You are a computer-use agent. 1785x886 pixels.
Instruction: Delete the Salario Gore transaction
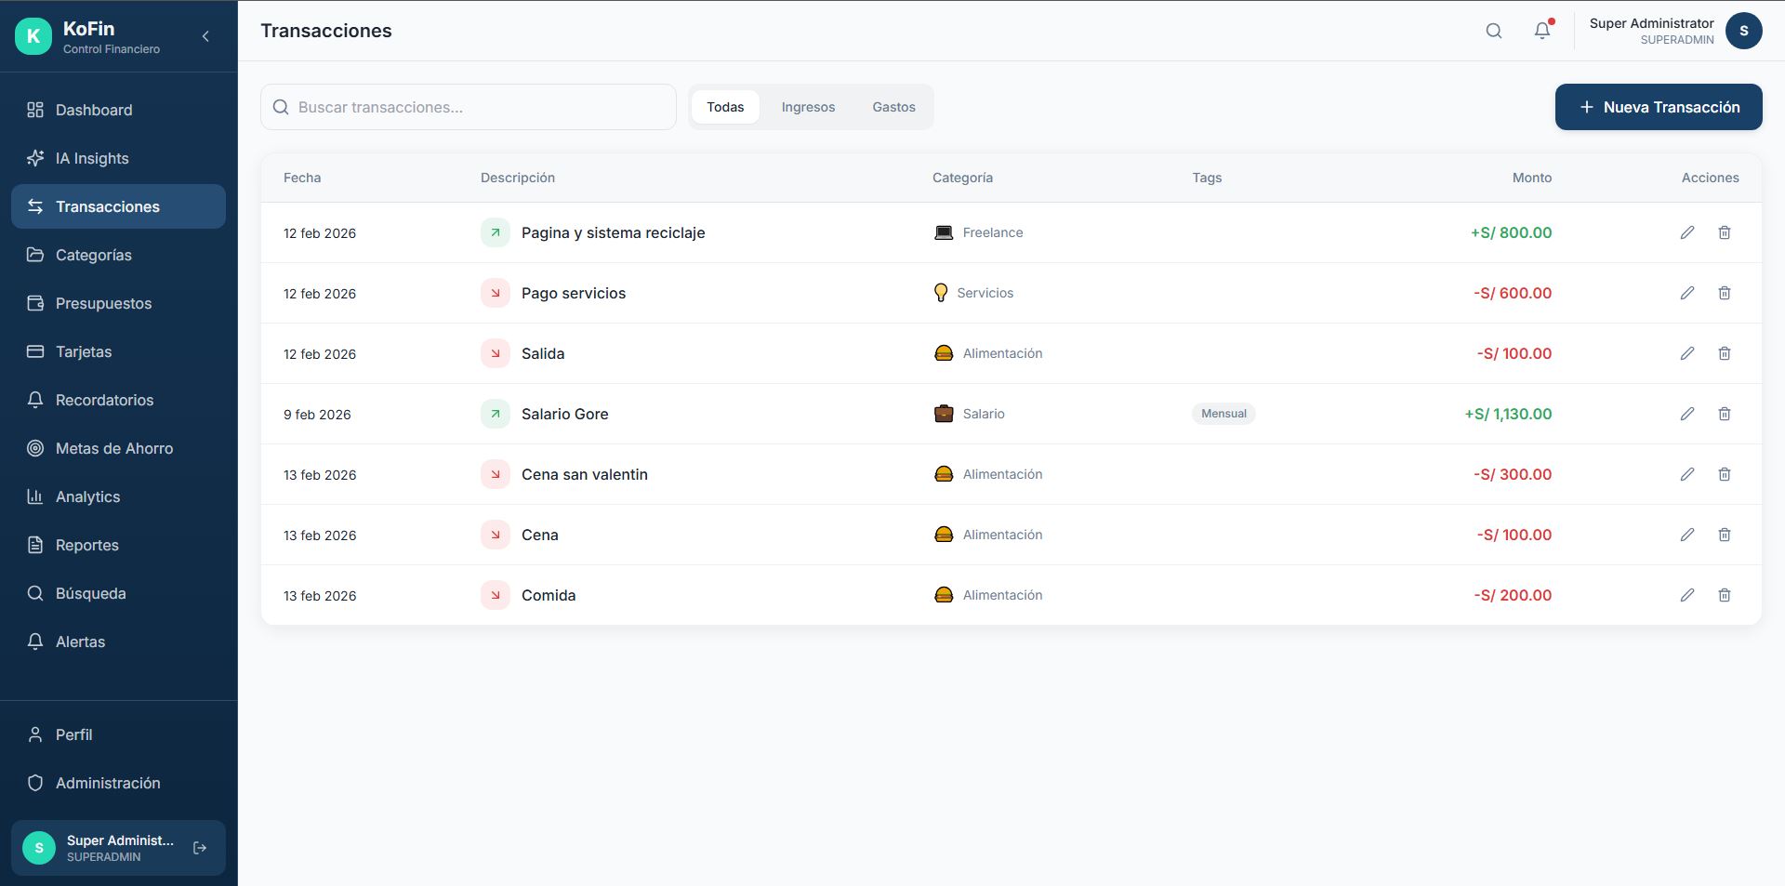pyautogui.click(x=1724, y=414)
